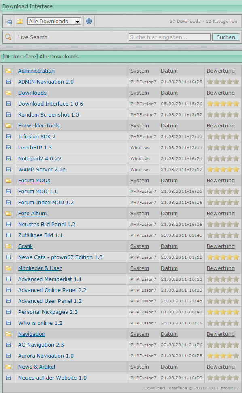The height and width of the screenshot is (393, 242).
Task: Click disk icon for Random Screenshot 1.0
Action: 8,114
